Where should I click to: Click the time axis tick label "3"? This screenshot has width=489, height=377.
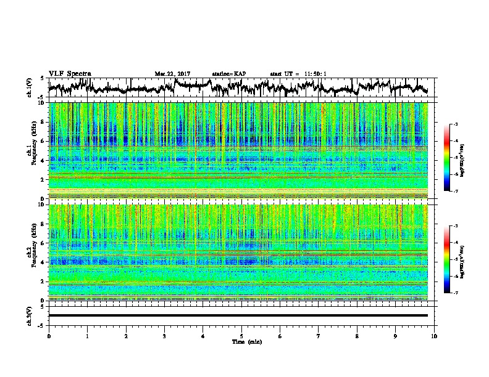(x=164, y=336)
